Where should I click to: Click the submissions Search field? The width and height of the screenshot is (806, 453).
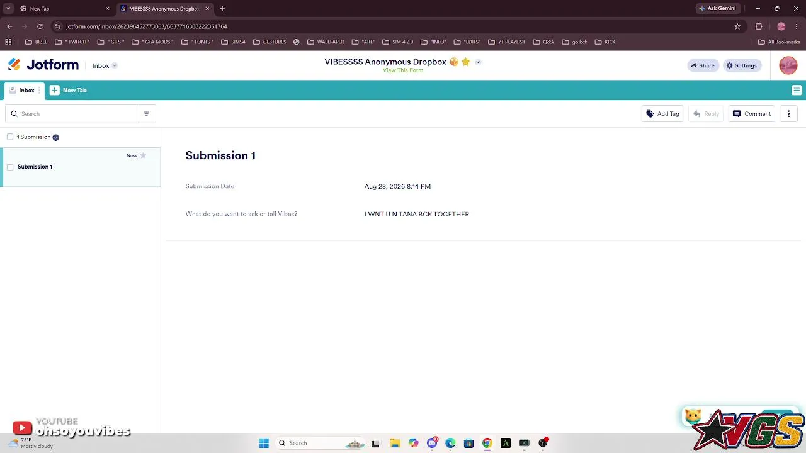tap(71, 114)
